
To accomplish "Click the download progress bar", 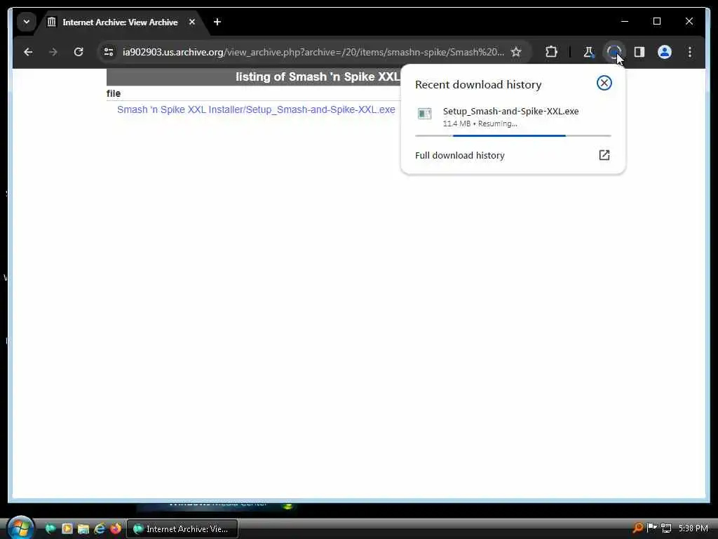I will click(513, 135).
